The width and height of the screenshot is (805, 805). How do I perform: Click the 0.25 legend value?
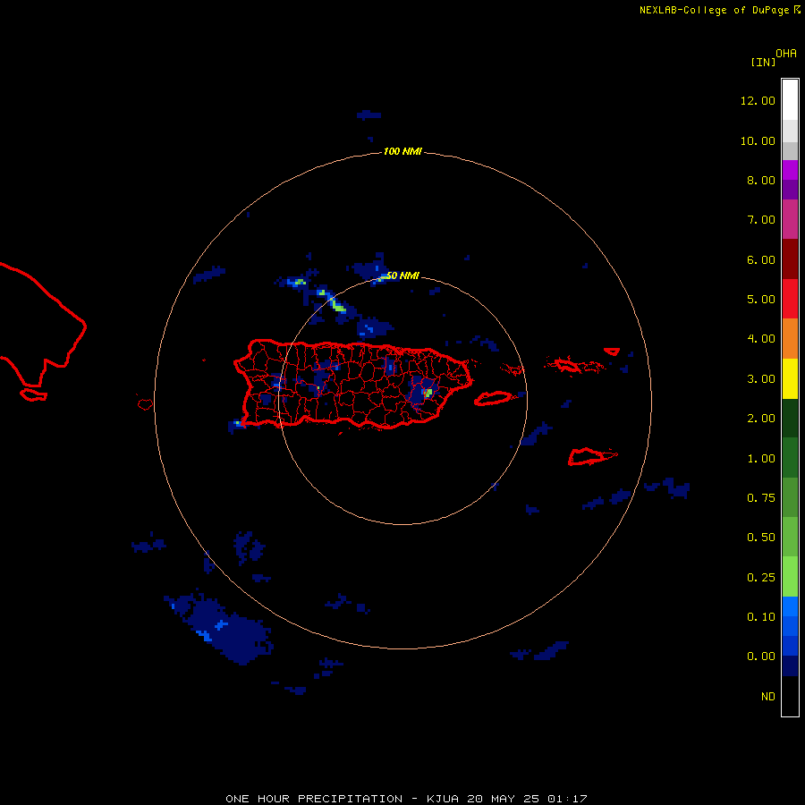(x=761, y=578)
